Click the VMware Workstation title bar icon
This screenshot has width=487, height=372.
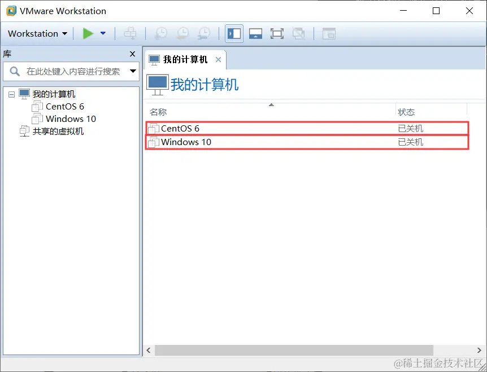pyautogui.click(x=11, y=11)
